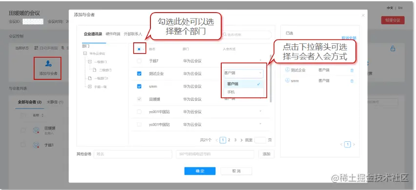Click the avatar icon beside 测试企业 in 已选

point(287,70)
